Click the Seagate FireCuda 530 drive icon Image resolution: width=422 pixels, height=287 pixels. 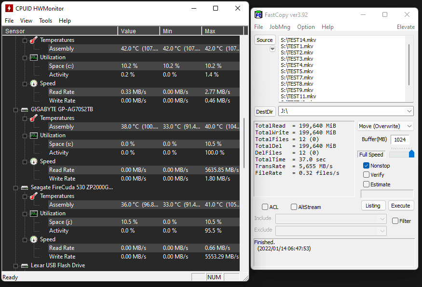pos(25,188)
